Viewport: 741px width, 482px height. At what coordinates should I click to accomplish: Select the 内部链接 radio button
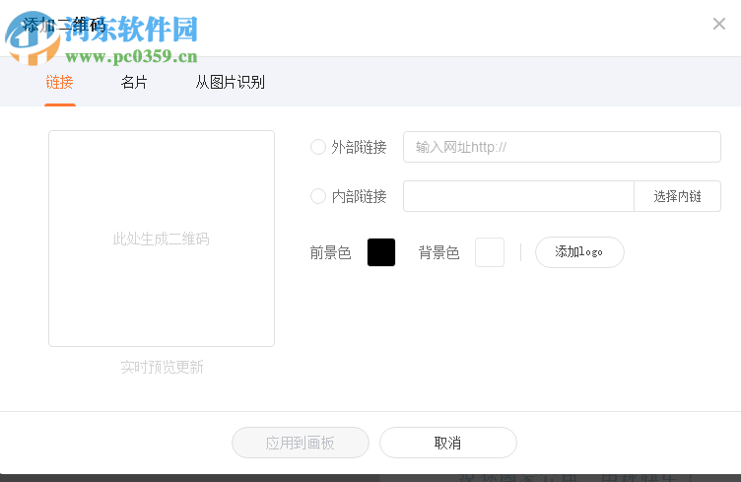click(318, 196)
